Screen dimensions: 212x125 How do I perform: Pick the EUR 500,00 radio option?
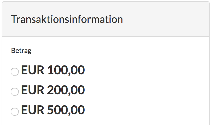pyautogui.click(x=14, y=111)
